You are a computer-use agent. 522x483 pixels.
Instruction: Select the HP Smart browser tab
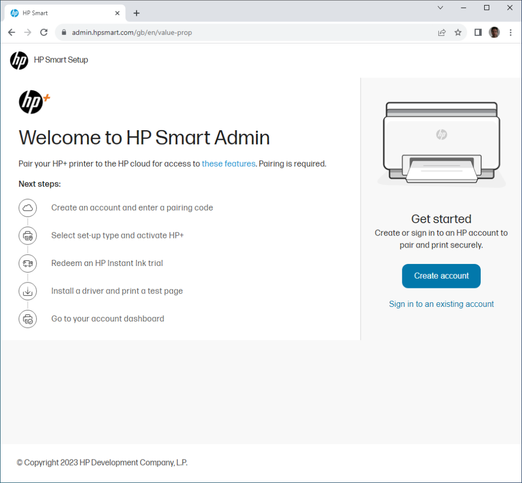65,13
